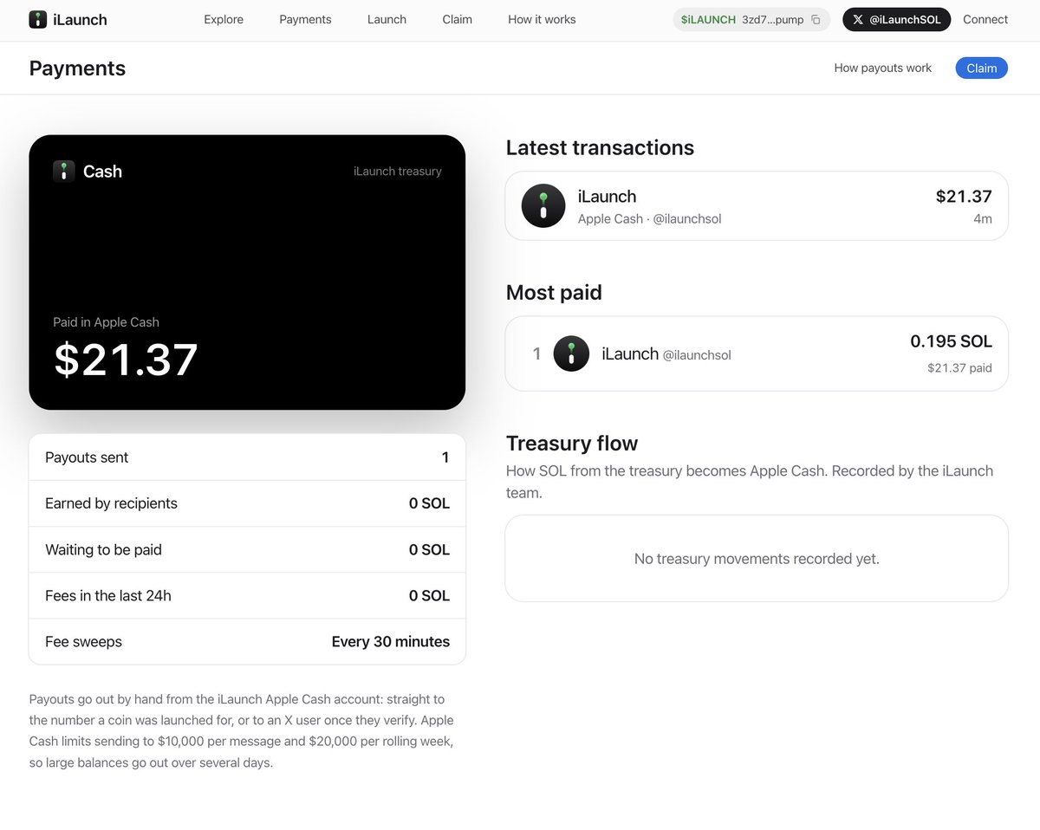Screen dimensions: 1040x830
Task: Click 'No treasury movements recorded yet.' text
Action: tap(757, 559)
